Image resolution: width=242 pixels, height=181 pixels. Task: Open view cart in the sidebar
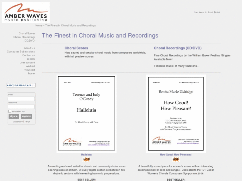(x=30, y=70)
